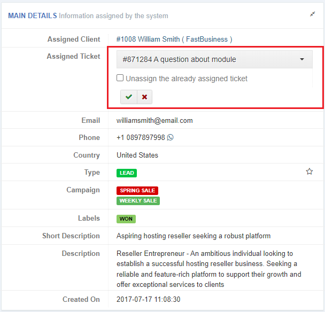Click the WON label tag
This screenshot has width=325, height=312.
pyautogui.click(x=126, y=219)
